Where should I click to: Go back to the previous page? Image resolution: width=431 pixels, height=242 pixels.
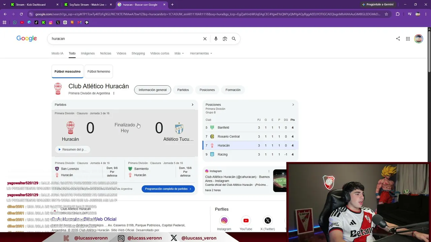coord(5,14)
